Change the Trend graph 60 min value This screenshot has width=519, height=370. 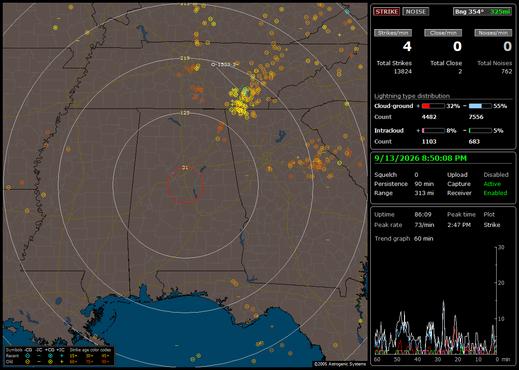coord(424,239)
